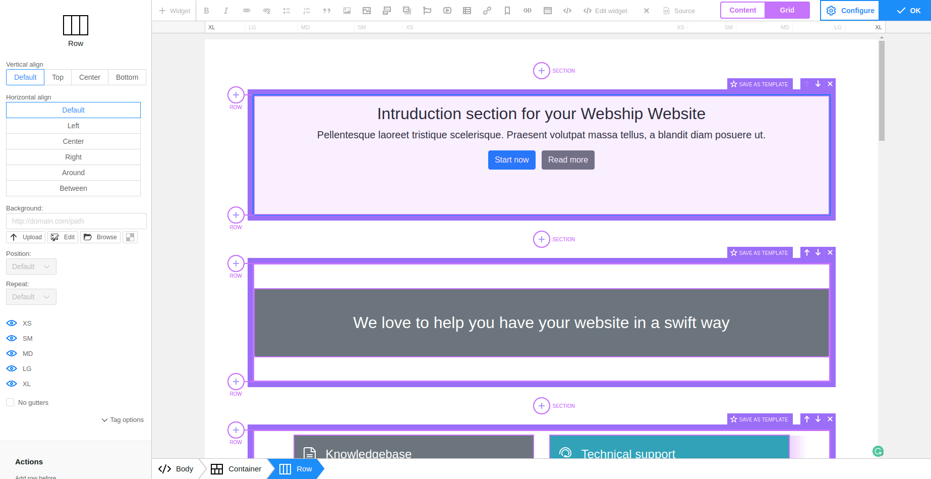Add a section above the 'We love to help' section
The height and width of the screenshot is (479, 931).
[x=542, y=239]
